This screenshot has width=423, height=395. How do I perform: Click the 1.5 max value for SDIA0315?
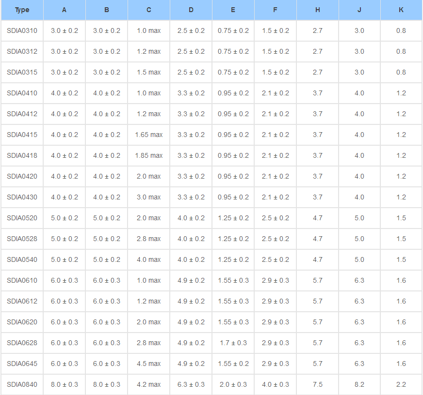click(148, 72)
